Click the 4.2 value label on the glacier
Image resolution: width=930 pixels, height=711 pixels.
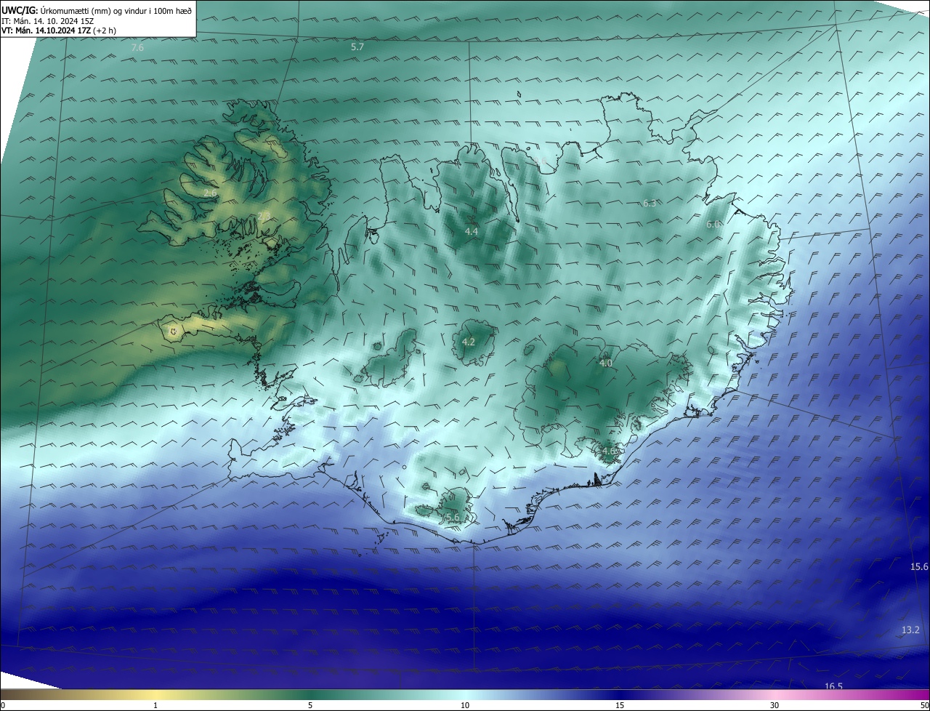coord(469,342)
